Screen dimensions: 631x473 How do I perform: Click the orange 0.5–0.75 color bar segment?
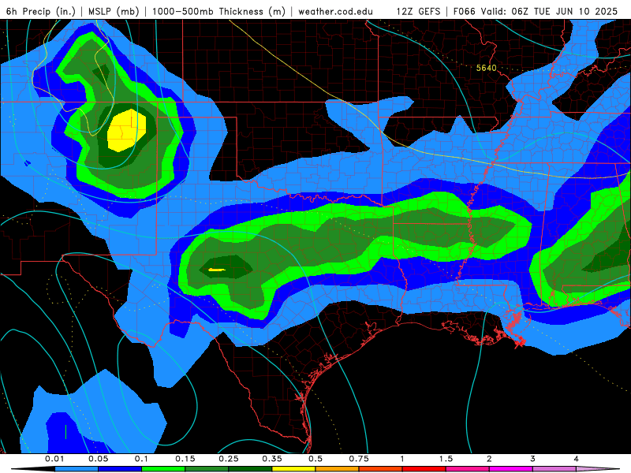point(338,469)
